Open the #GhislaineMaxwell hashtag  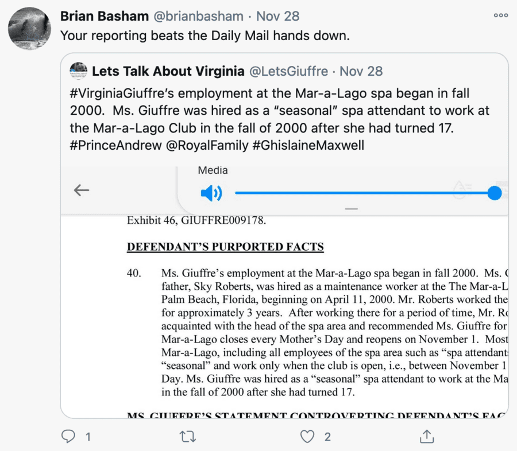click(x=308, y=145)
